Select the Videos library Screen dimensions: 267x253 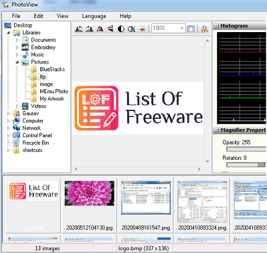(x=39, y=106)
